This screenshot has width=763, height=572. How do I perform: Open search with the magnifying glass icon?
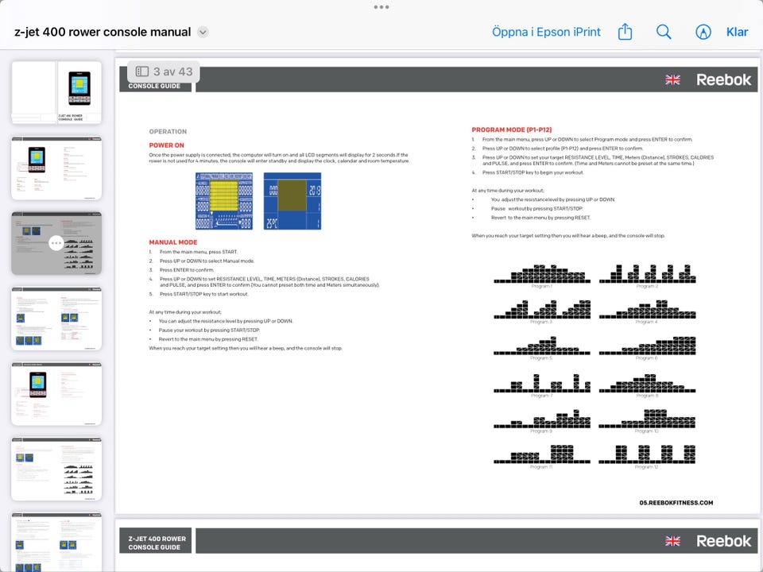(x=664, y=32)
